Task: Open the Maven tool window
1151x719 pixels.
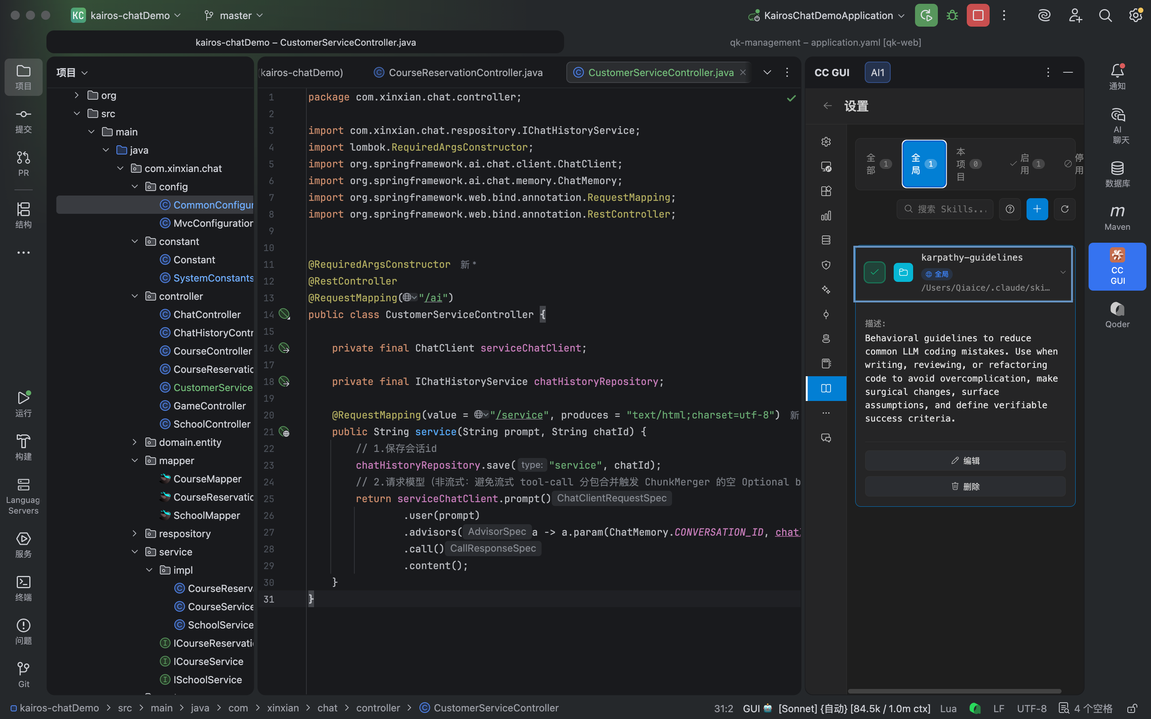Action: click(x=1117, y=217)
